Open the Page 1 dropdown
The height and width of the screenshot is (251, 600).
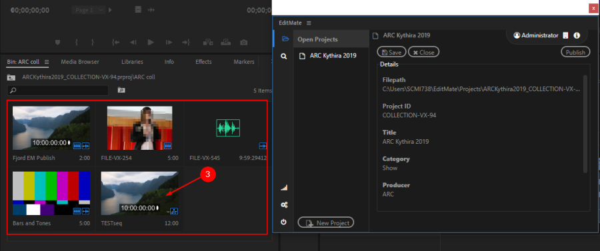(x=89, y=10)
